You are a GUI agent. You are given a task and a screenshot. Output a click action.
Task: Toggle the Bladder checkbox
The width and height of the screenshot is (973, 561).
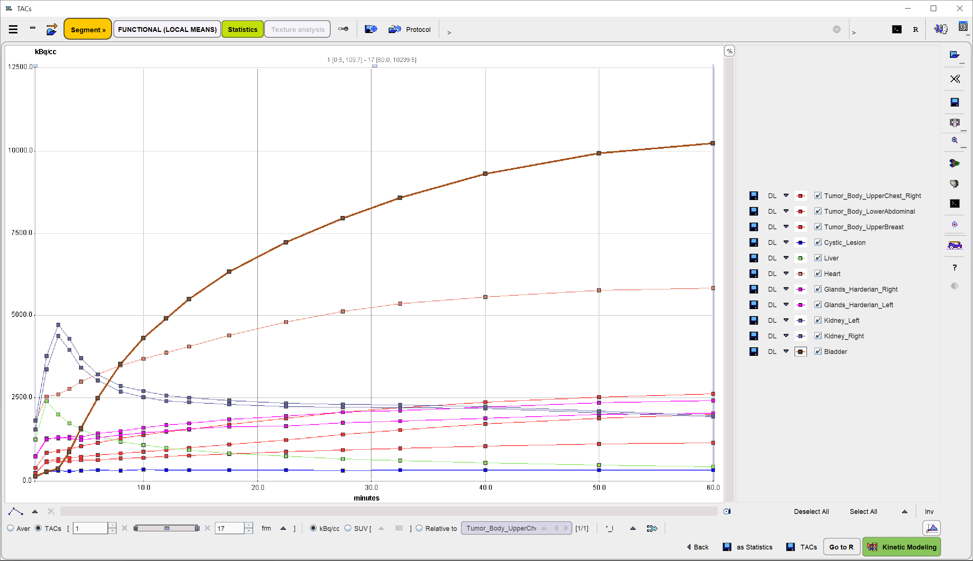(x=818, y=351)
